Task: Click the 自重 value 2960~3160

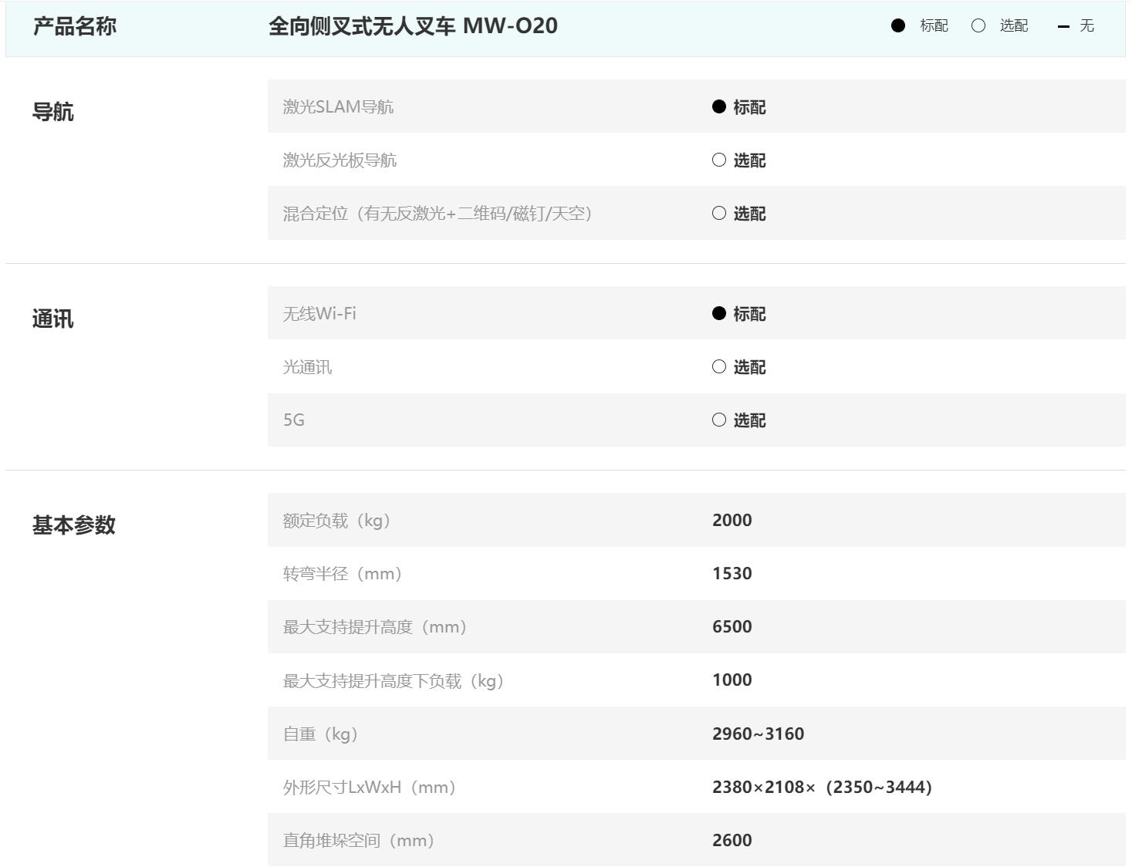Action: 758,734
